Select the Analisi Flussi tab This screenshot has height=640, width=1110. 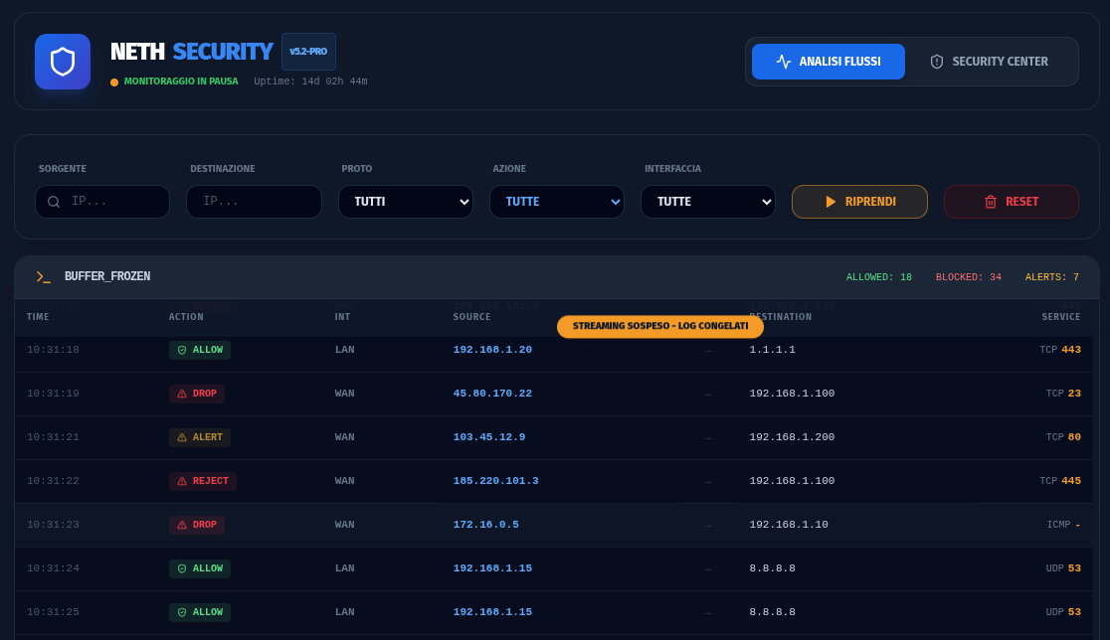tap(828, 62)
